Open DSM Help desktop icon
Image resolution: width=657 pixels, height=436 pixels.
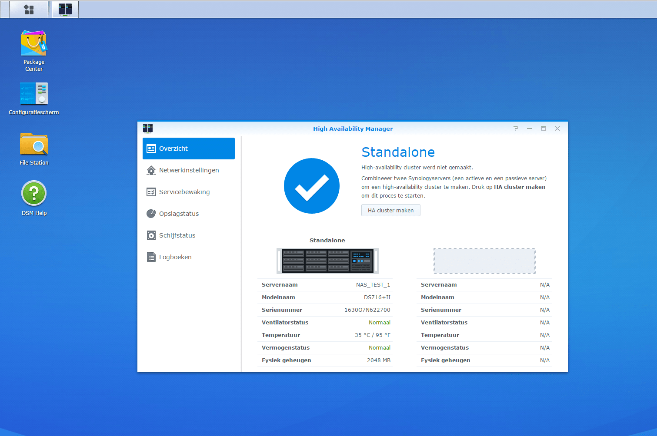pos(34,198)
